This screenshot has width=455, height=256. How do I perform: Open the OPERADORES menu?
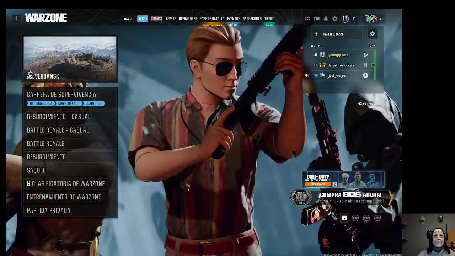[188, 19]
